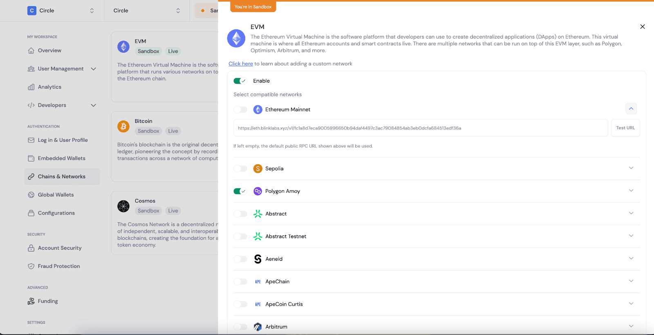
Task: Expand the Developers submenu arrow
Action: click(x=93, y=105)
